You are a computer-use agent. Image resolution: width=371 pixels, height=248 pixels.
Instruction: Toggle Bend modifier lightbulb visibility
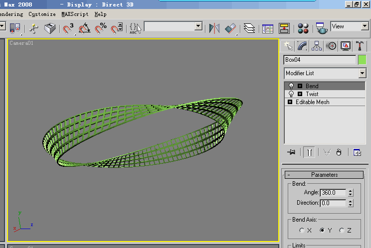pos(291,86)
